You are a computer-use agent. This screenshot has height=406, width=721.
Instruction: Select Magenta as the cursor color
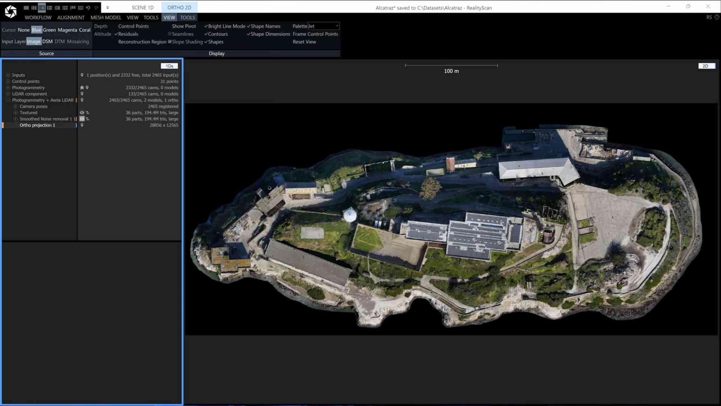pyautogui.click(x=67, y=30)
